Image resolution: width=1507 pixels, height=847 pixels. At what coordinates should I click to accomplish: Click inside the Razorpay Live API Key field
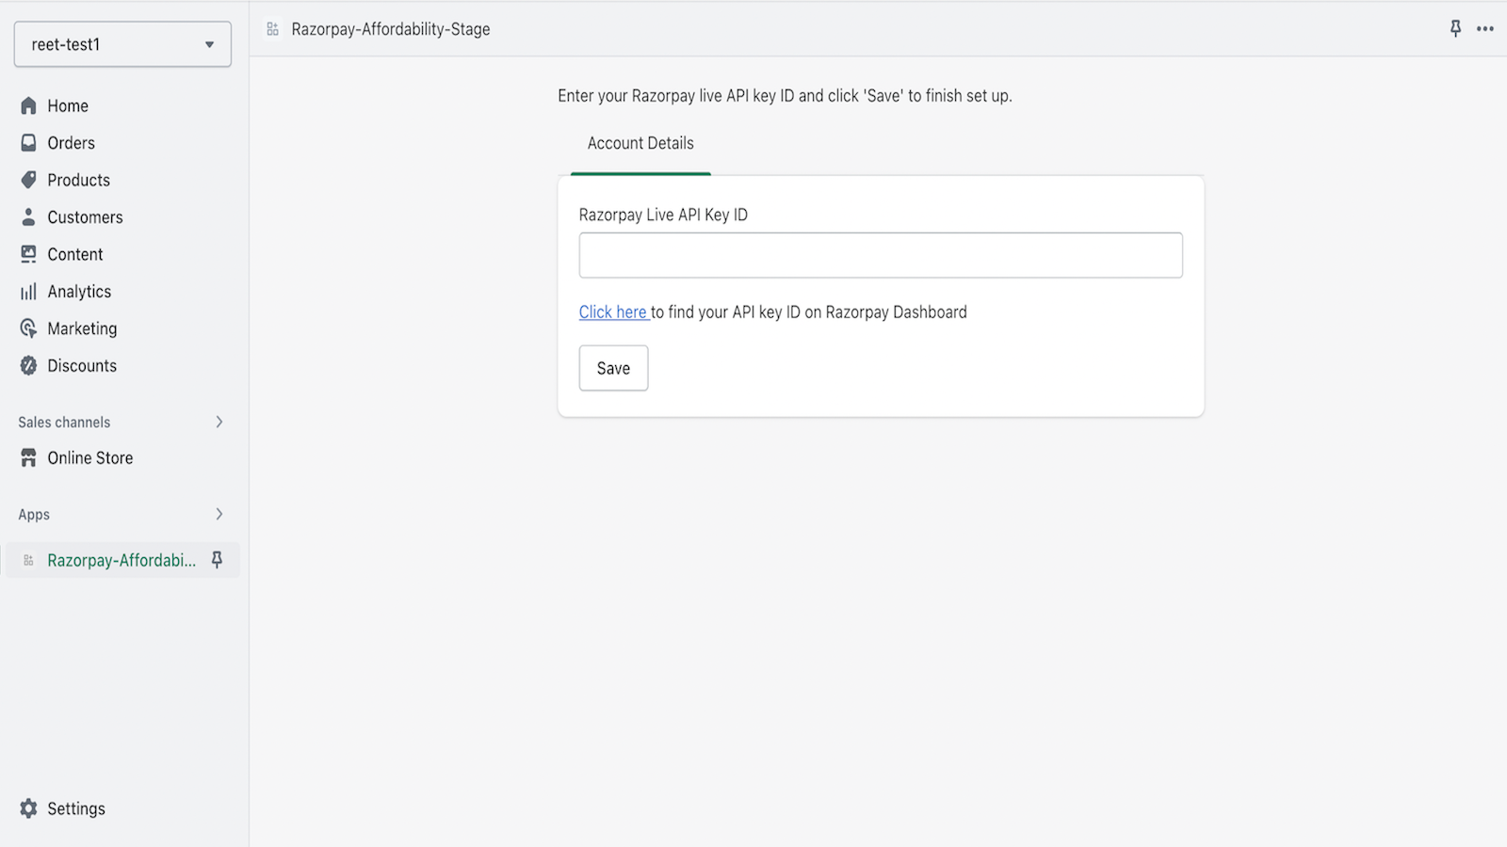pos(880,254)
